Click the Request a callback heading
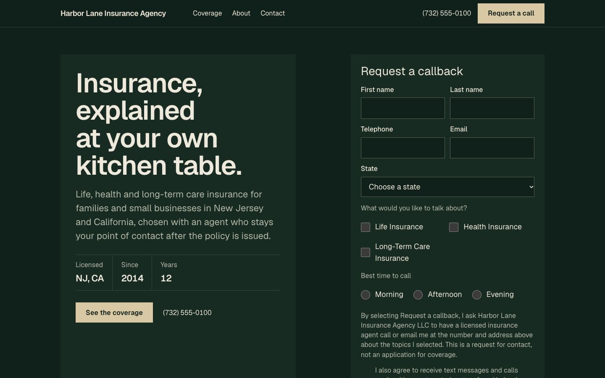Viewport: 605px width, 378px height. 412,71
